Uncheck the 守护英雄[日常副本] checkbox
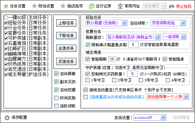The height and width of the screenshot is (123, 195). [6, 38]
